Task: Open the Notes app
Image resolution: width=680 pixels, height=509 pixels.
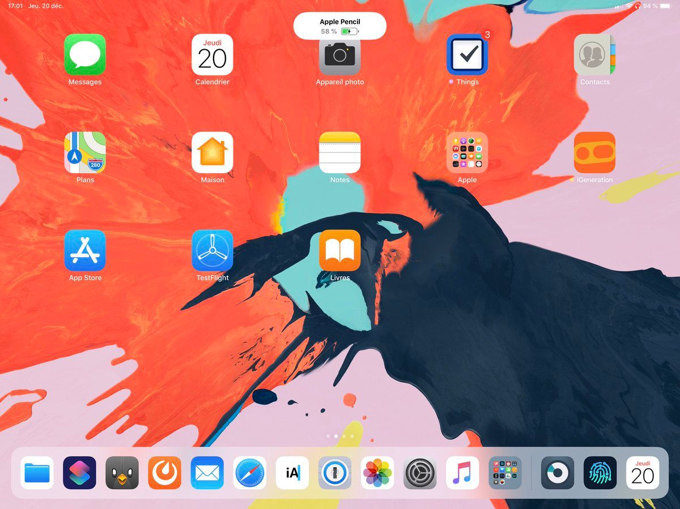Action: tap(340, 153)
